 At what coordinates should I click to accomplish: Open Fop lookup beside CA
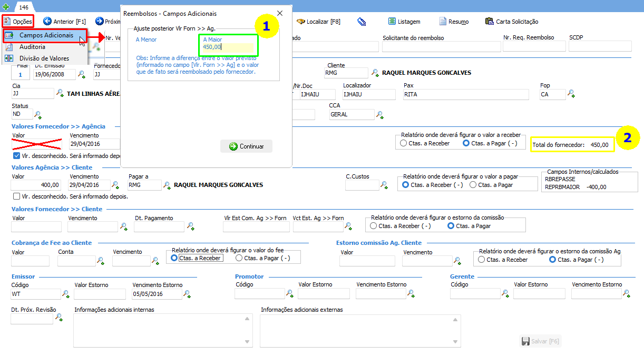(x=571, y=94)
